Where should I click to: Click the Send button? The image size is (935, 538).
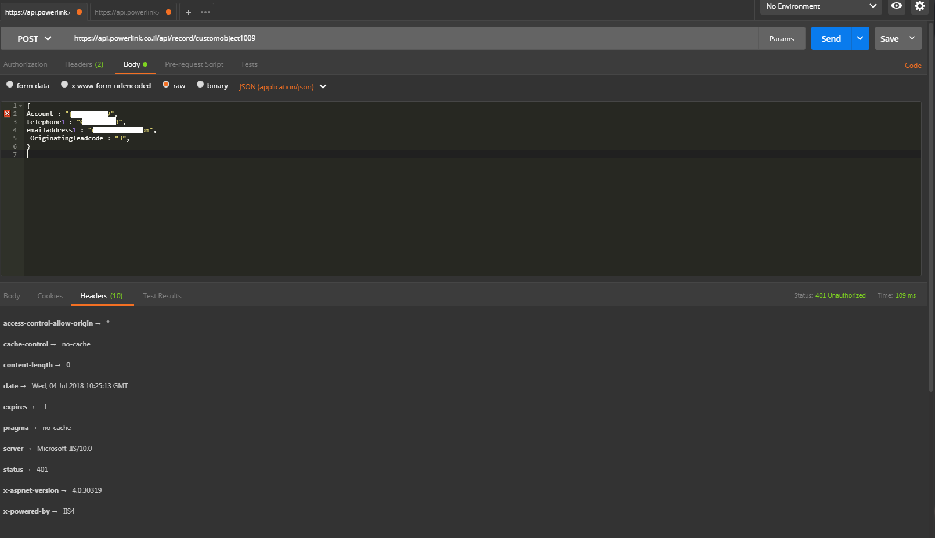[x=831, y=38]
